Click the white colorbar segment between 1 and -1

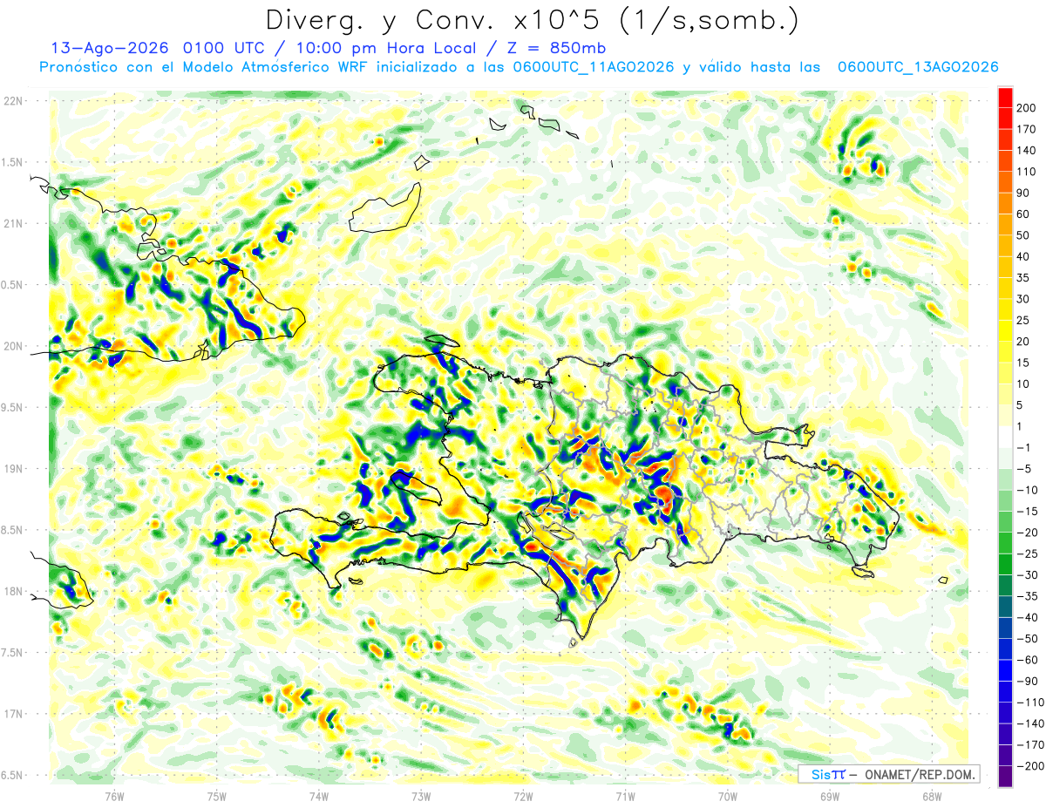pyautogui.click(x=1005, y=437)
